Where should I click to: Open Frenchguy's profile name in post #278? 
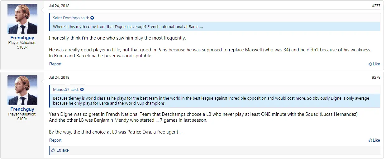22,109
